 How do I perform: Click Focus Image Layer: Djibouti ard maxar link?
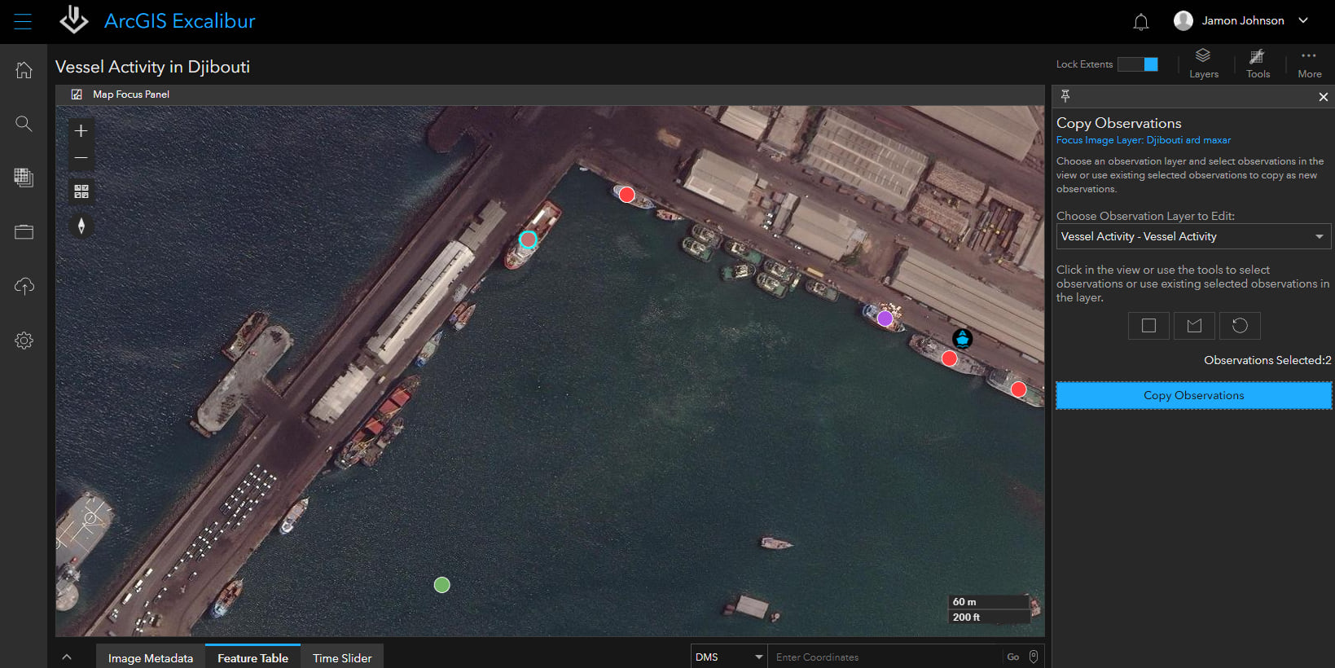[1144, 140]
